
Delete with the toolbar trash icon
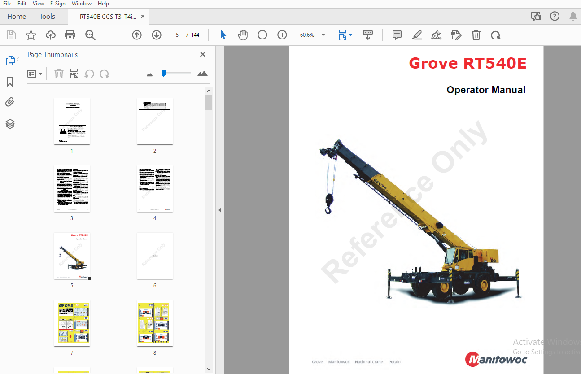pyautogui.click(x=476, y=35)
